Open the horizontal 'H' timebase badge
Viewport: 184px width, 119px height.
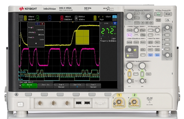point(76,18)
